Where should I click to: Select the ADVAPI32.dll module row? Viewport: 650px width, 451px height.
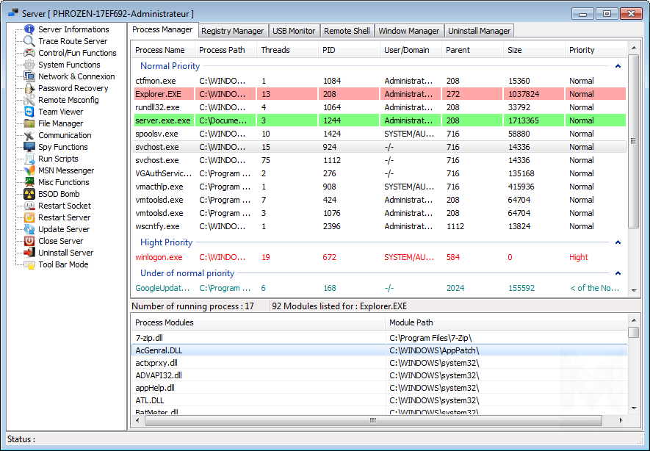[x=379, y=375]
